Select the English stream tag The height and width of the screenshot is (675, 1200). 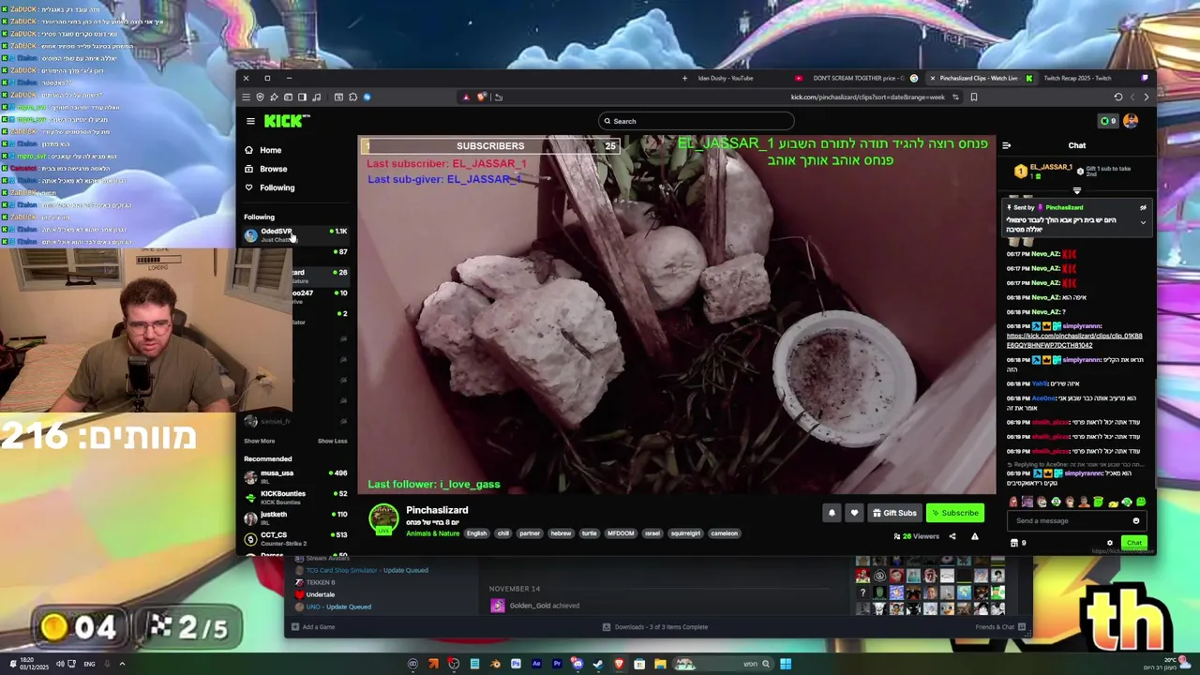[x=476, y=533]
